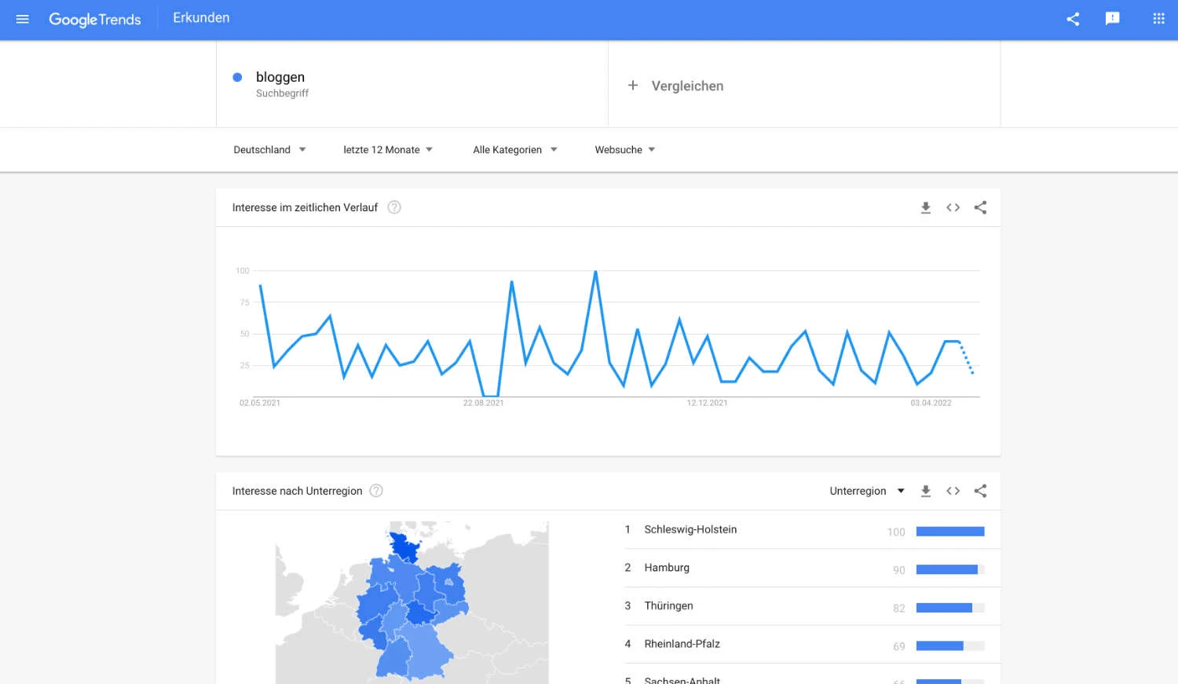Switch the "Unterregion" display dropdown

(x=866, y=490)
